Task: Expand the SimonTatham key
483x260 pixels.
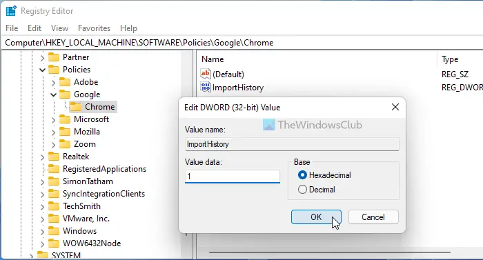Action: click(43, 182)
